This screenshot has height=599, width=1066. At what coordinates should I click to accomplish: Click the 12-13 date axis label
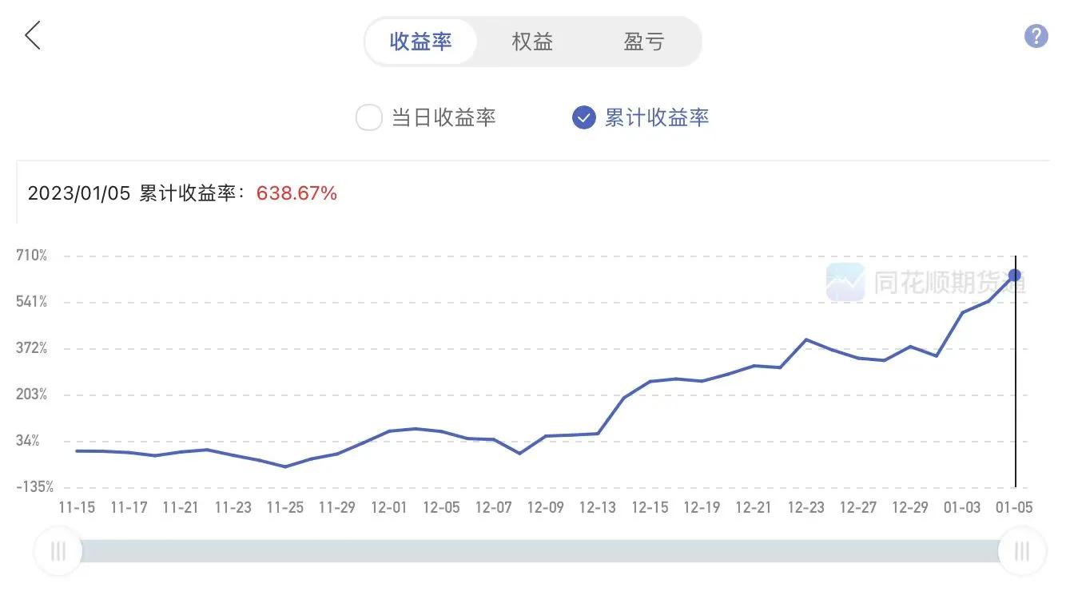[x=598, y=507]
